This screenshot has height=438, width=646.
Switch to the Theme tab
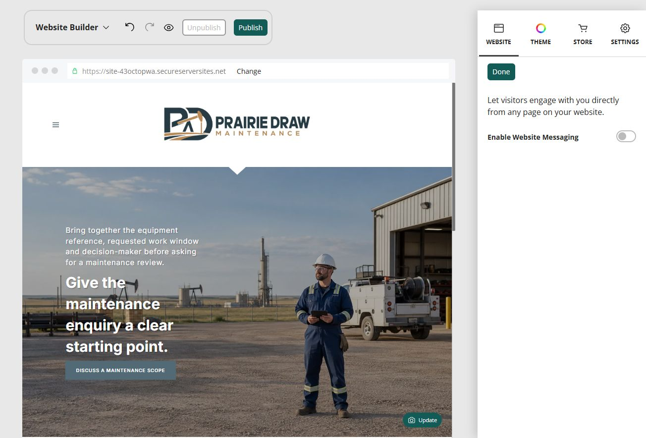point(540,35)
